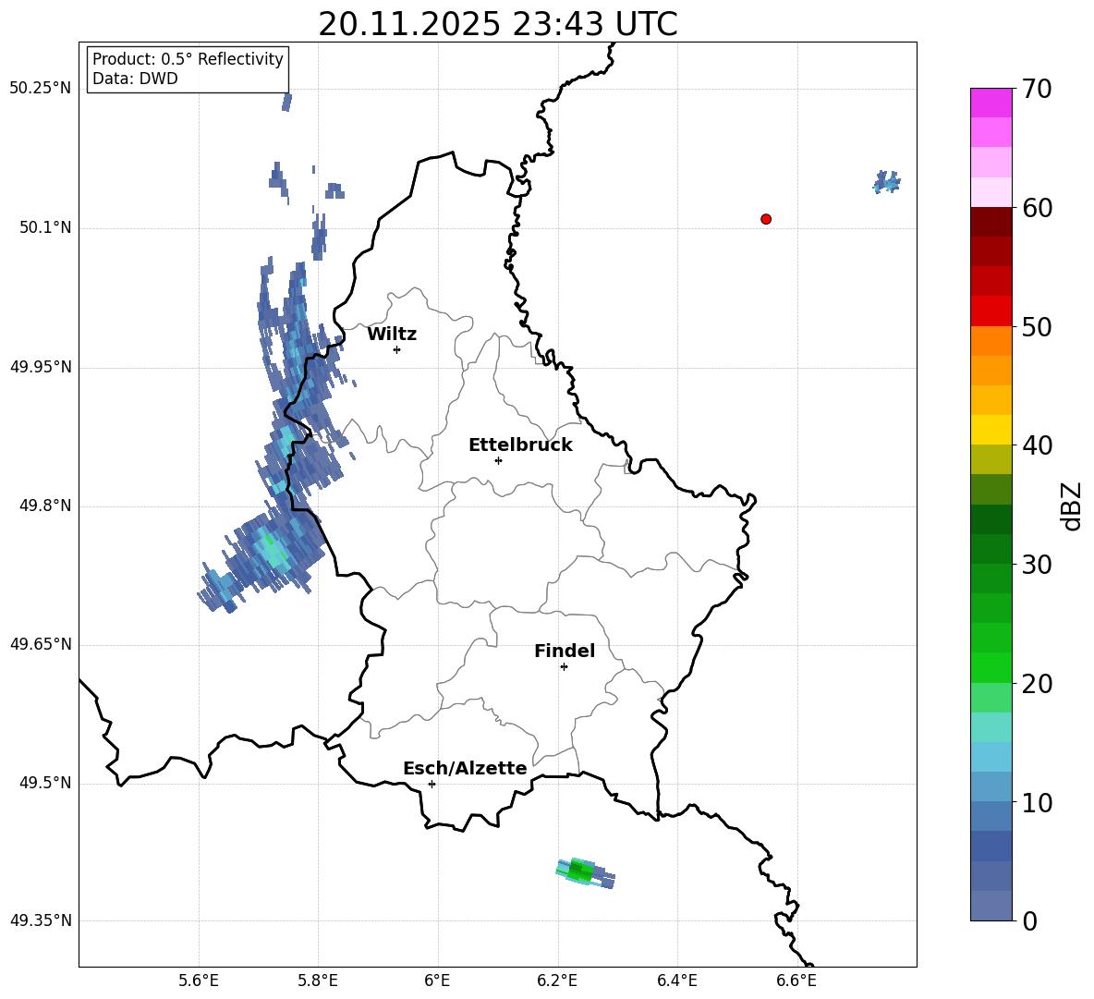Click the latitude label 49.8°N
Viewport: 1094px width, 999px height.
click(x=45, y=506)
